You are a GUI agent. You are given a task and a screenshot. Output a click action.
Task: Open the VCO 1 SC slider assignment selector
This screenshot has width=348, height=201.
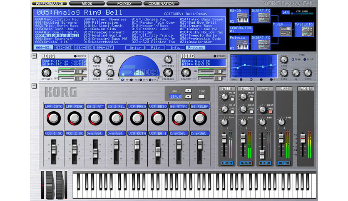[53, 133]
